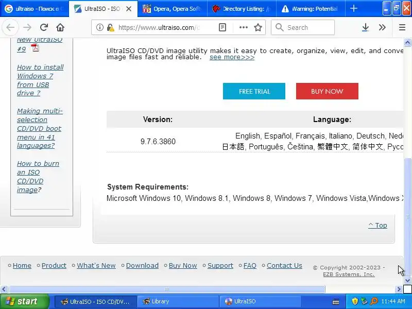The image size is (412, 309).
Task: Click the BUY NOW button
Action: click(x=327, y=91)
